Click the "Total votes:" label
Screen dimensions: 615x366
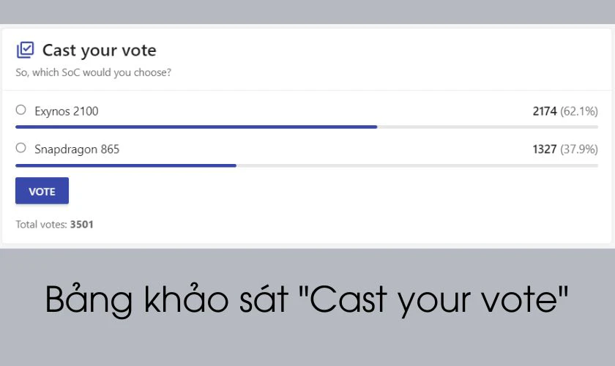(x=42, y=225)
